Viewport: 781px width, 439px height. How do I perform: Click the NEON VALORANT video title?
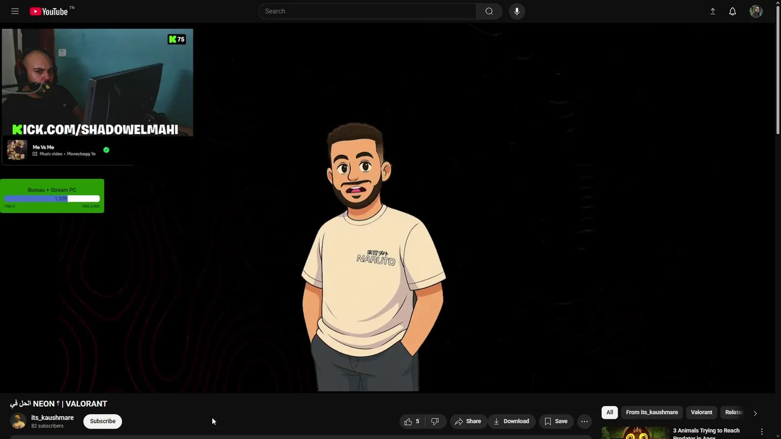coord(59,404)
